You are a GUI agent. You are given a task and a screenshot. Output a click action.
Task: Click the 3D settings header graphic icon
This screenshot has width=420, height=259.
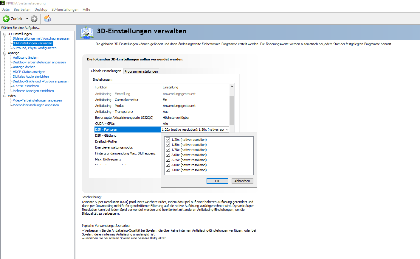[x=87, y=32]
